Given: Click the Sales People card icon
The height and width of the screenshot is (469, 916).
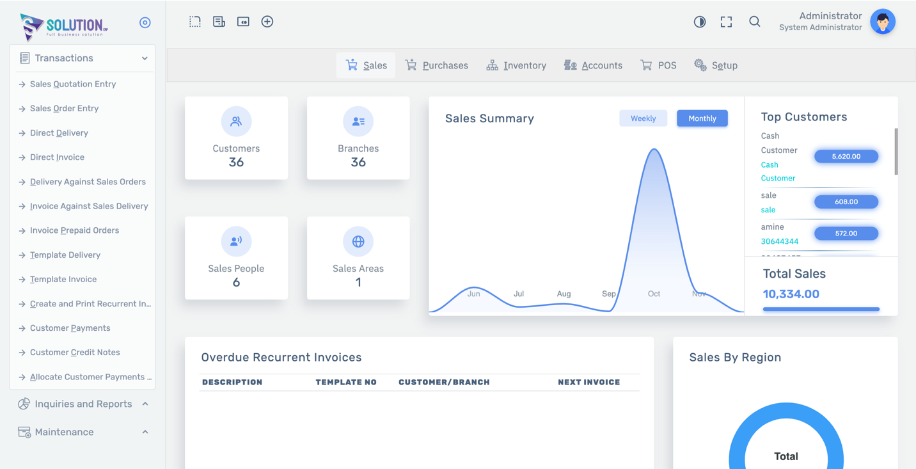Looking at the screenshot, I should tap(236, 241).
